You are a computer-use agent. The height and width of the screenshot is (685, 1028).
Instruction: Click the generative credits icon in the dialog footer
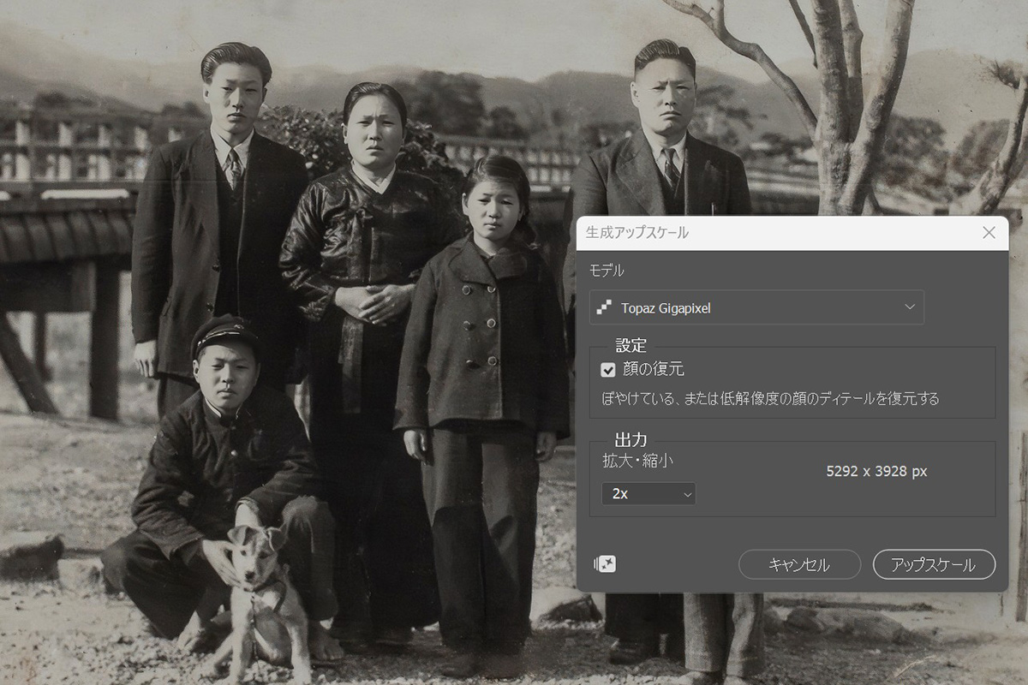click(605, 564)
